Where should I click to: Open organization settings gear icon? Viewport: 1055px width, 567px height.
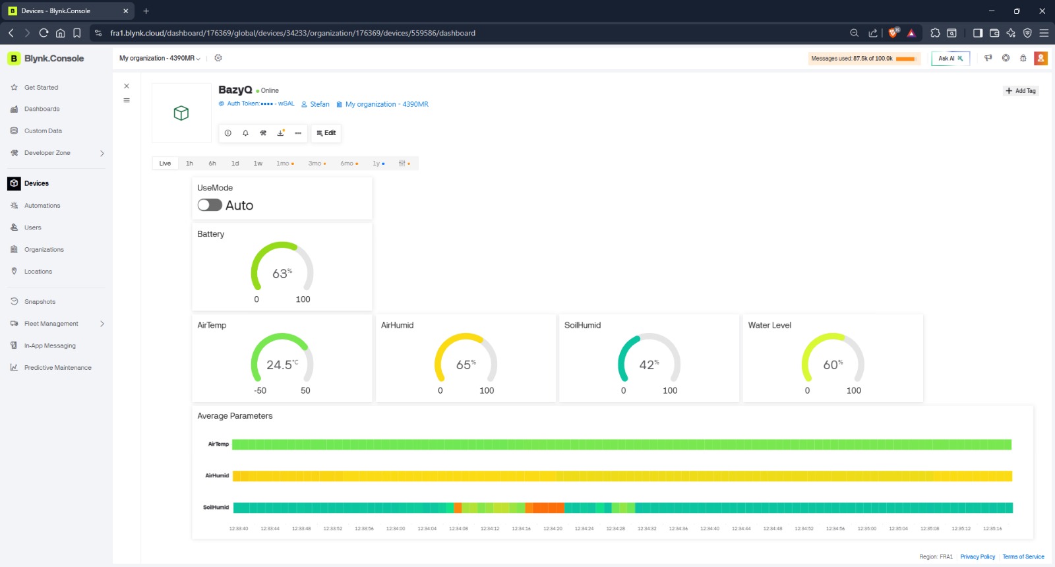pos(218,58)
